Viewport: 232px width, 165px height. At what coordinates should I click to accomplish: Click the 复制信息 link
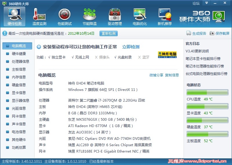click(172, 75)
